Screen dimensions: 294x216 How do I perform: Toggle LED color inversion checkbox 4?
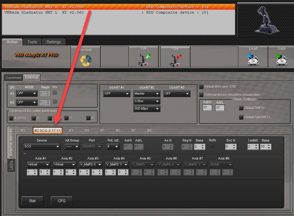click(88, 118)
